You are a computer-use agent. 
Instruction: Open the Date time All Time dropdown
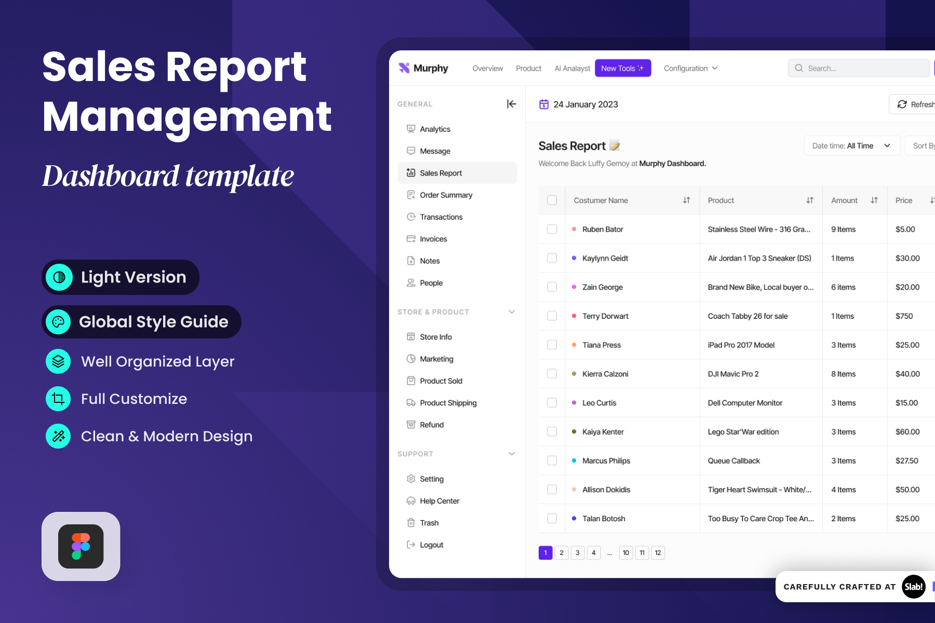tap(851, 146)
